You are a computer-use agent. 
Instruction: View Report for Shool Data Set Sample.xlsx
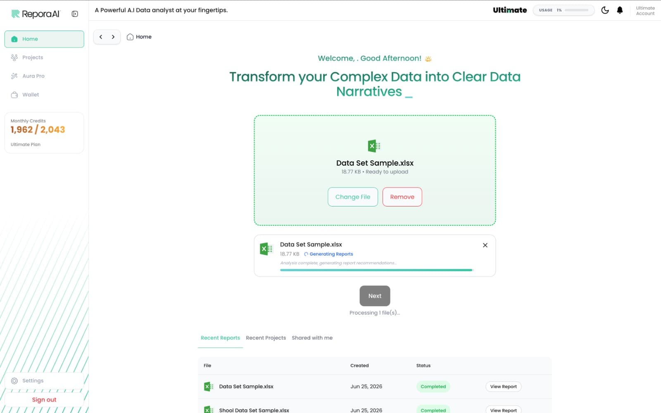pos(503,410)
